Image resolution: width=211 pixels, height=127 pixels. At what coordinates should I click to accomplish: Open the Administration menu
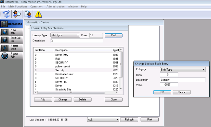(x=56, y=6)
